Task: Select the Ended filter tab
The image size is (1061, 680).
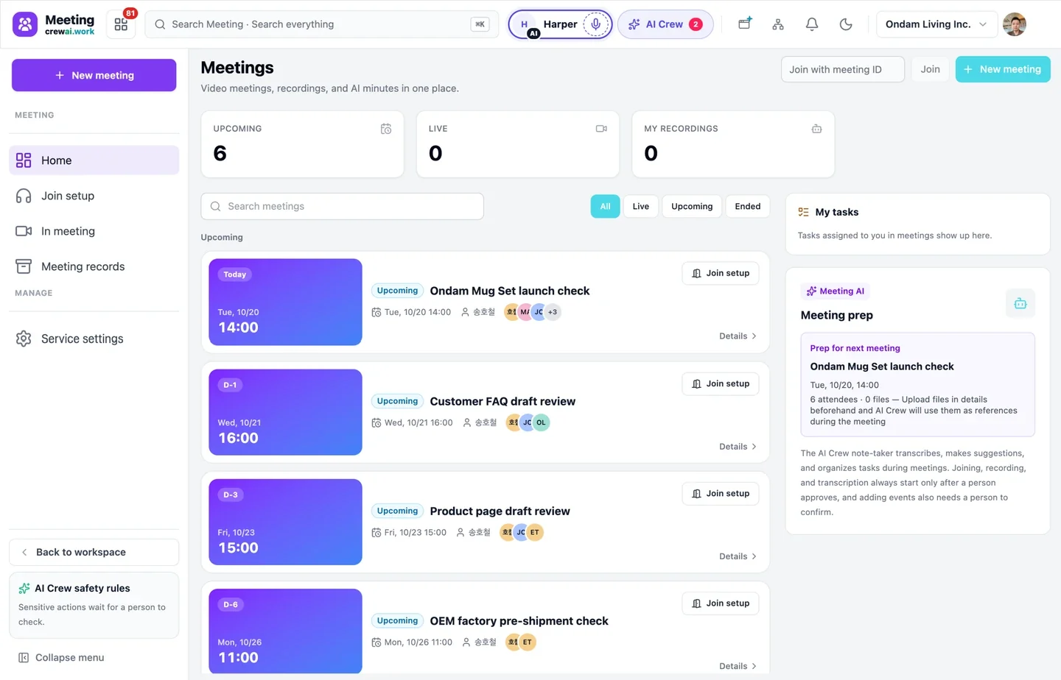Action: 748,207
